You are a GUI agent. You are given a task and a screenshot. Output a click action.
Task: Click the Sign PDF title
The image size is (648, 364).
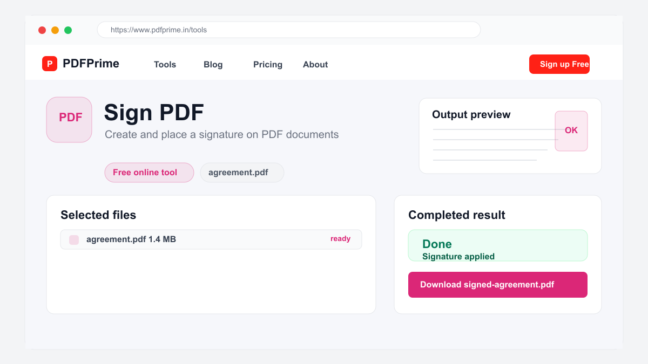tap(154, 113)
